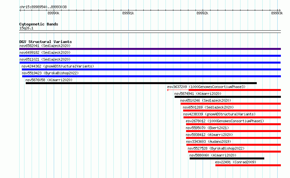Click the red nsv5938412 variant bar
The image size is (290, 178).
pyautogui.click(x=233, y=138)
